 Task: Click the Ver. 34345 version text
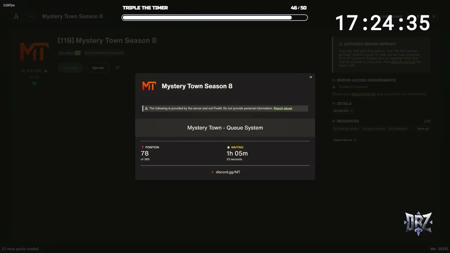(439, 249)
